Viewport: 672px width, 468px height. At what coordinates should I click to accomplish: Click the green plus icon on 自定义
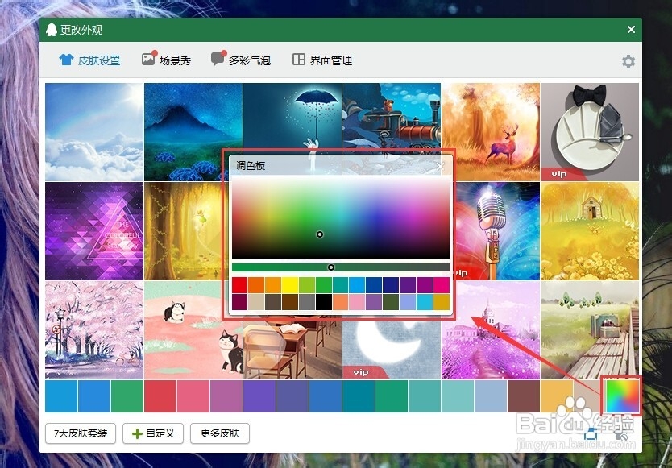tap(139, 433)
